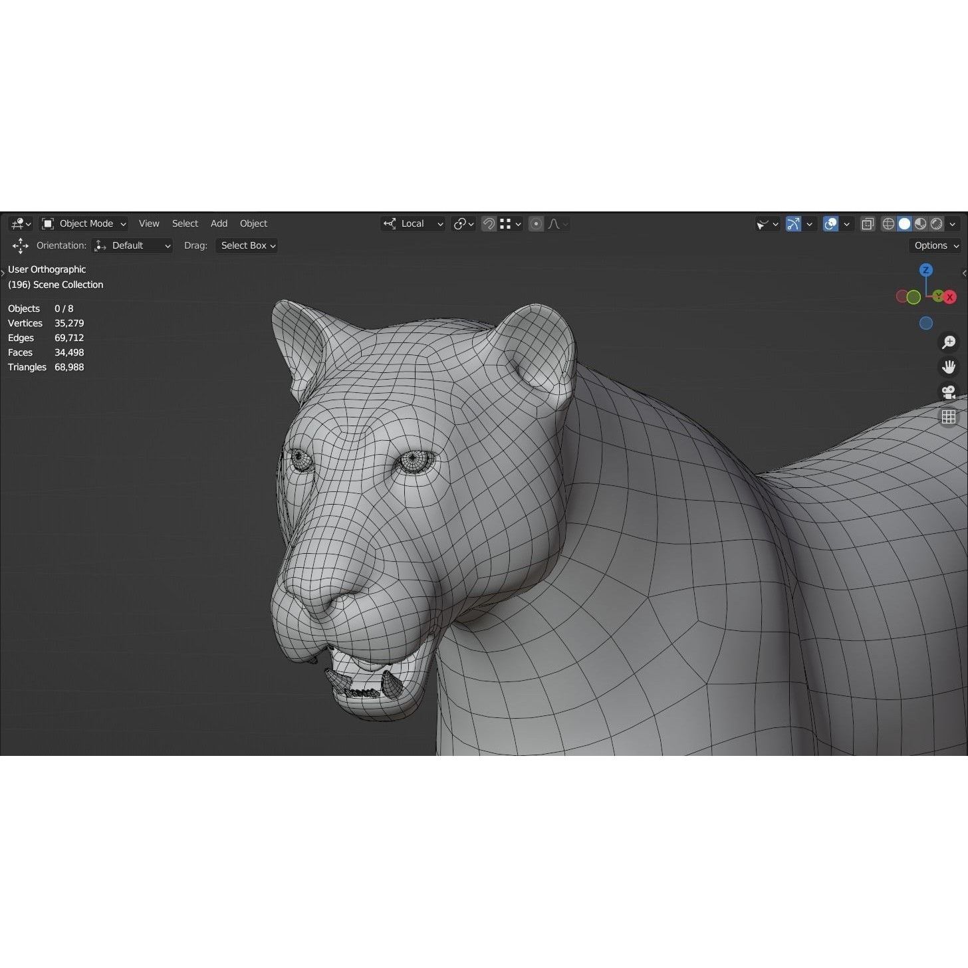Toggle the camera view icon

point(949,392)
